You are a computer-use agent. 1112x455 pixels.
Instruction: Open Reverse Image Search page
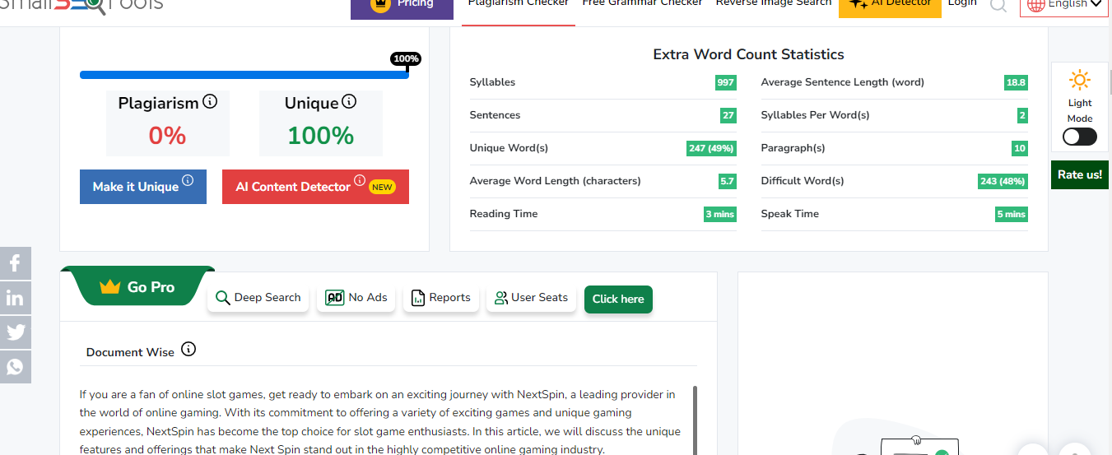point(773,5)
